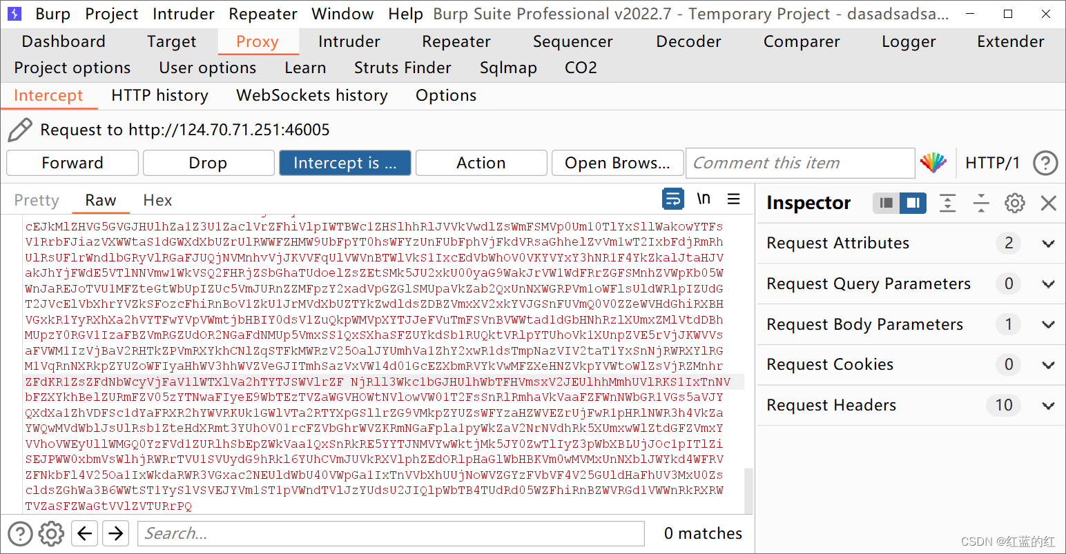1066x554 pixels.
Task: Forward the intercepted request
Action: tap(72, 163)
